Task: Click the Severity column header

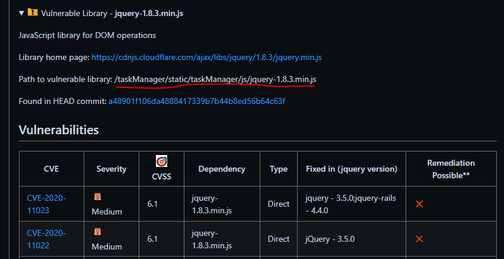Action: click(111, 169)
